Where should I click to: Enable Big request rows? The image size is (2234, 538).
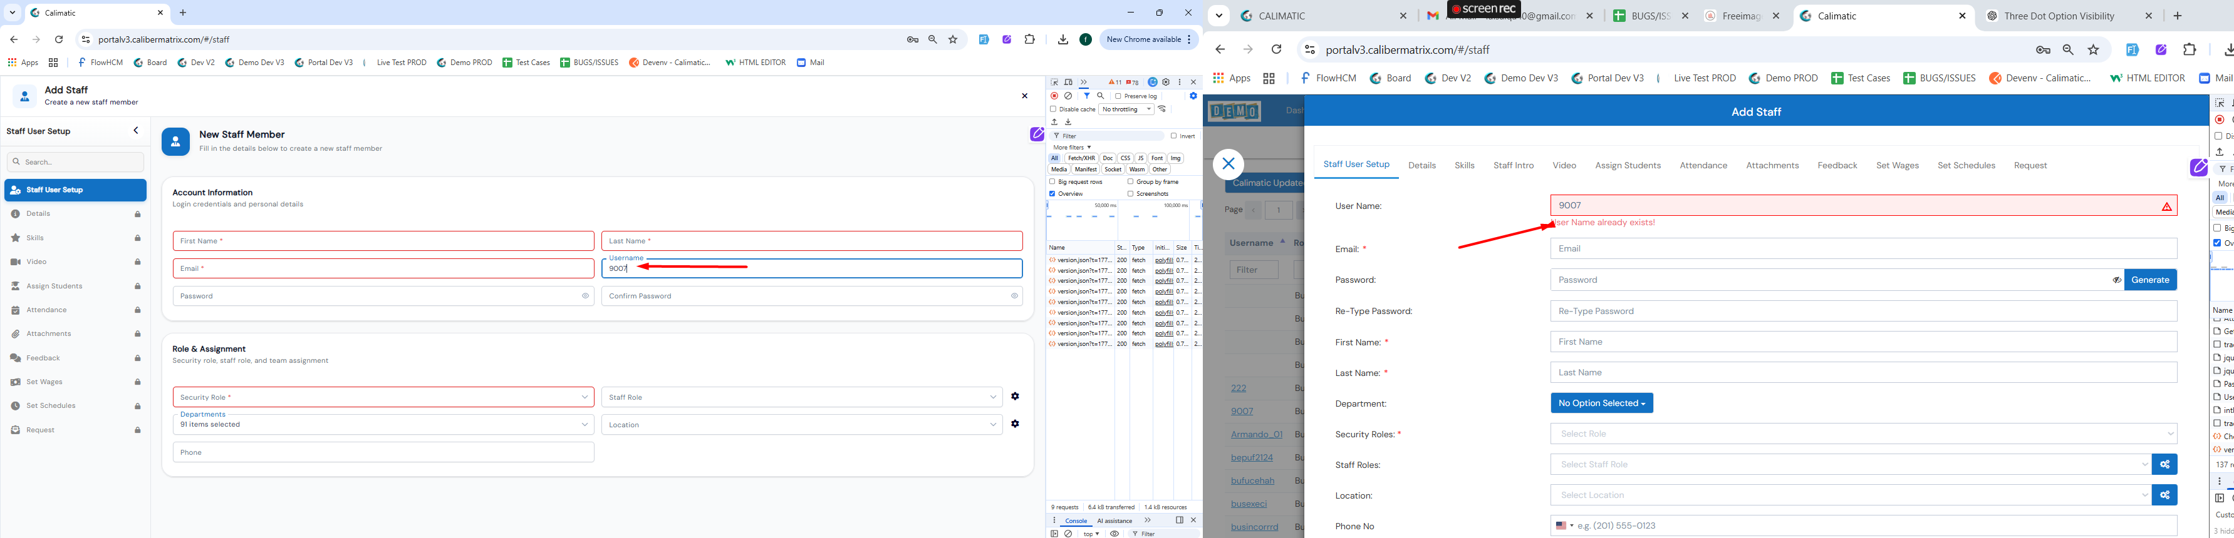tap(1053, 182)
